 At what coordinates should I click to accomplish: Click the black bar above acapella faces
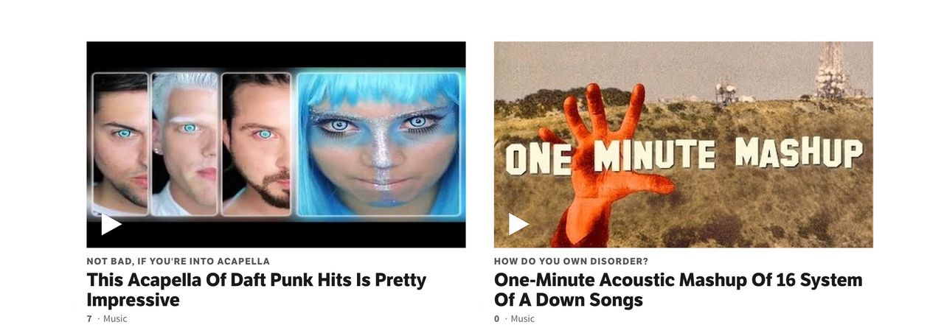click(276, 55)
